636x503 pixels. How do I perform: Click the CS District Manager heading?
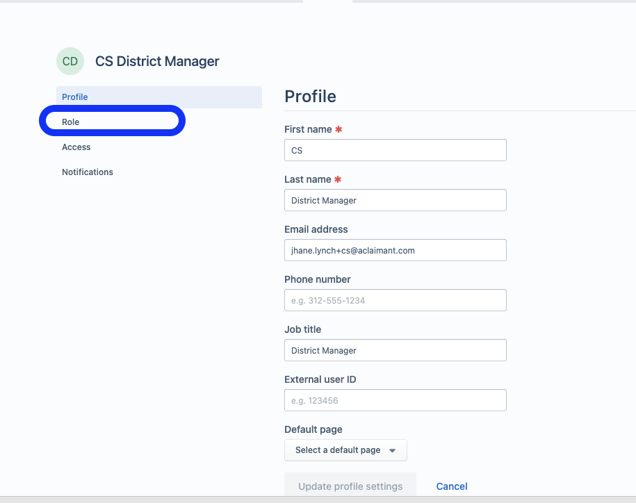[157, 61]
